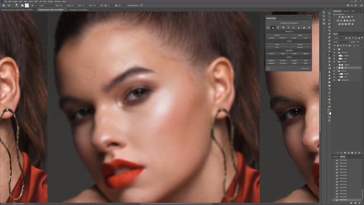Click highlighted icon in Retouch panel row
Viewport: 364px width, 205px height.
[273, 28]
